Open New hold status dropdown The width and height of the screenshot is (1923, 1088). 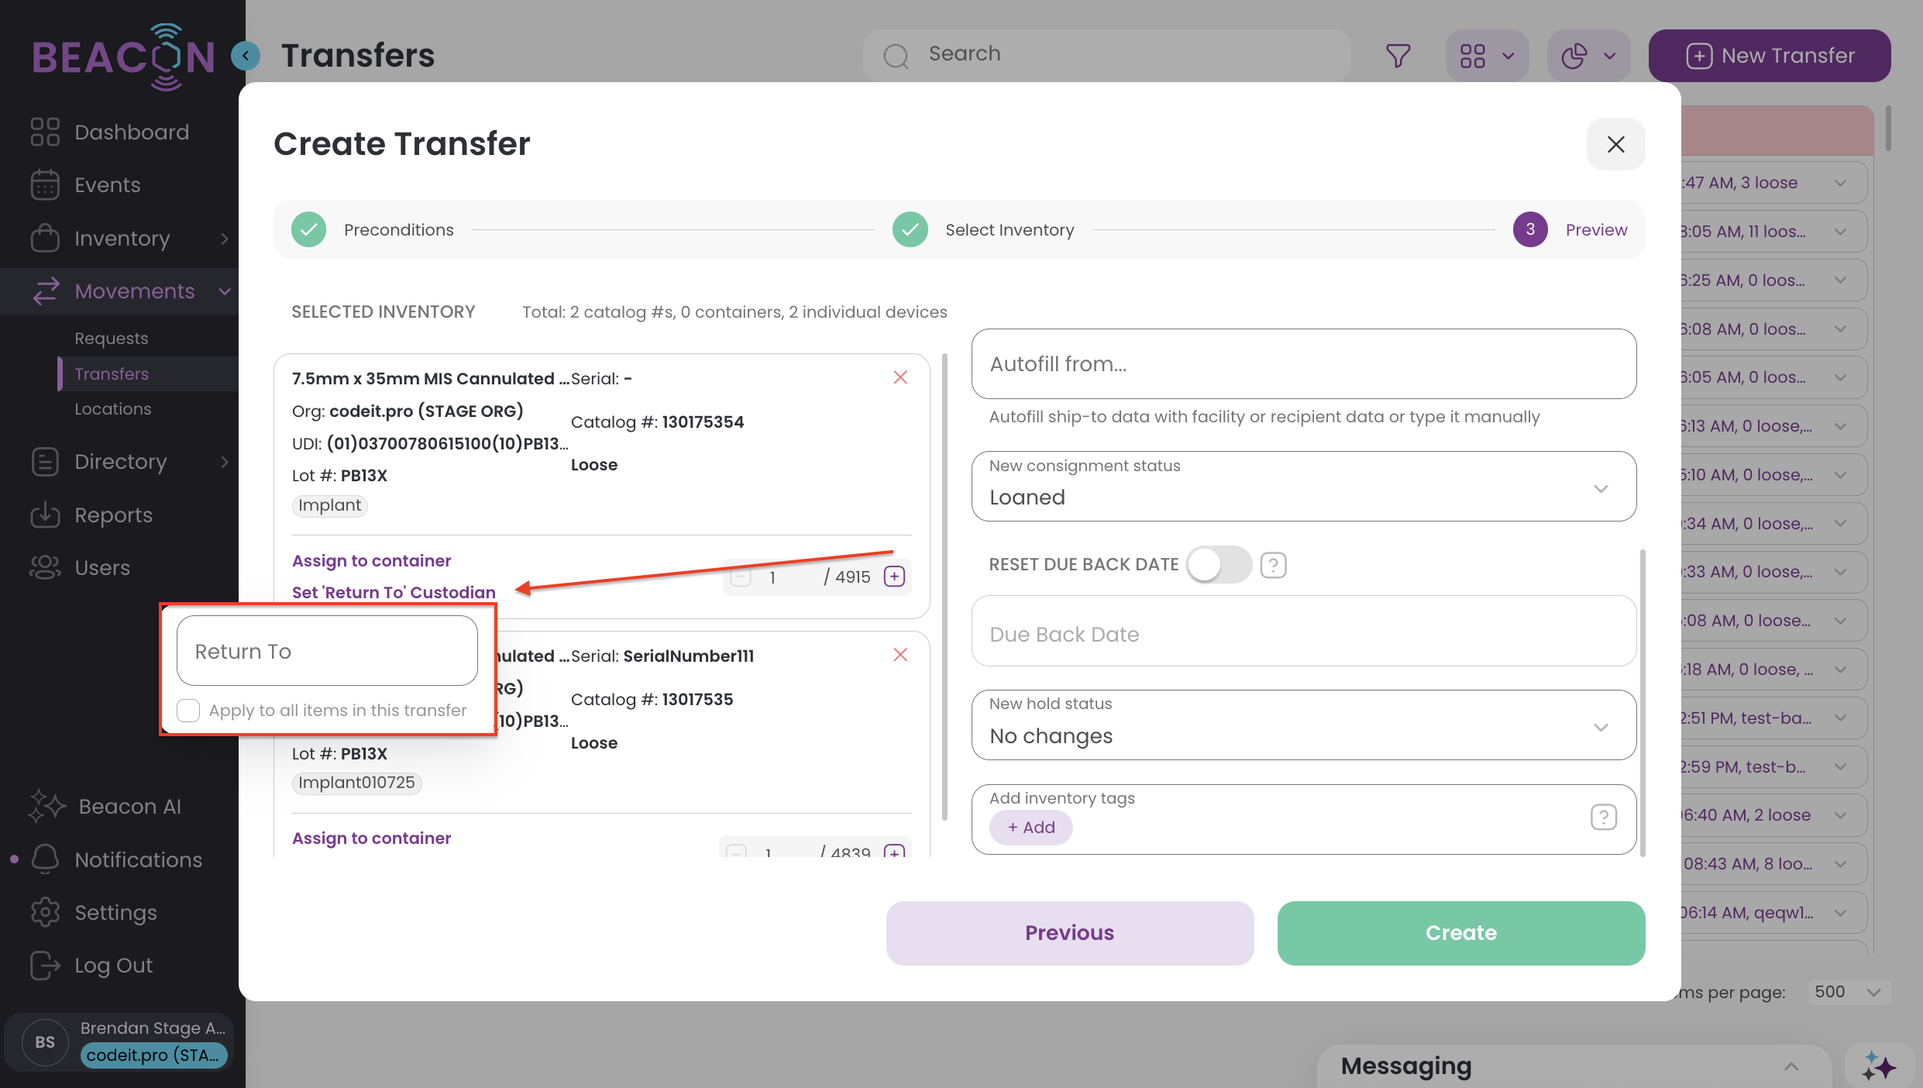point(1303,725)
